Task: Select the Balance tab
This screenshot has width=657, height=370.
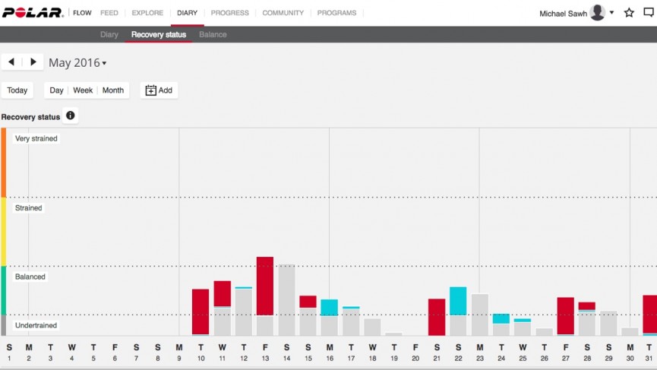Action: [213, 34]
